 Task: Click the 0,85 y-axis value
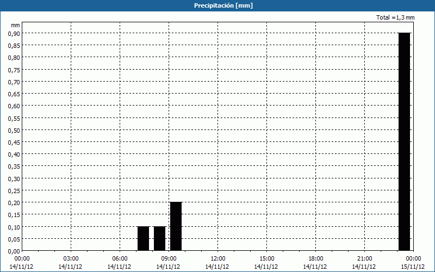click(14, 46)
